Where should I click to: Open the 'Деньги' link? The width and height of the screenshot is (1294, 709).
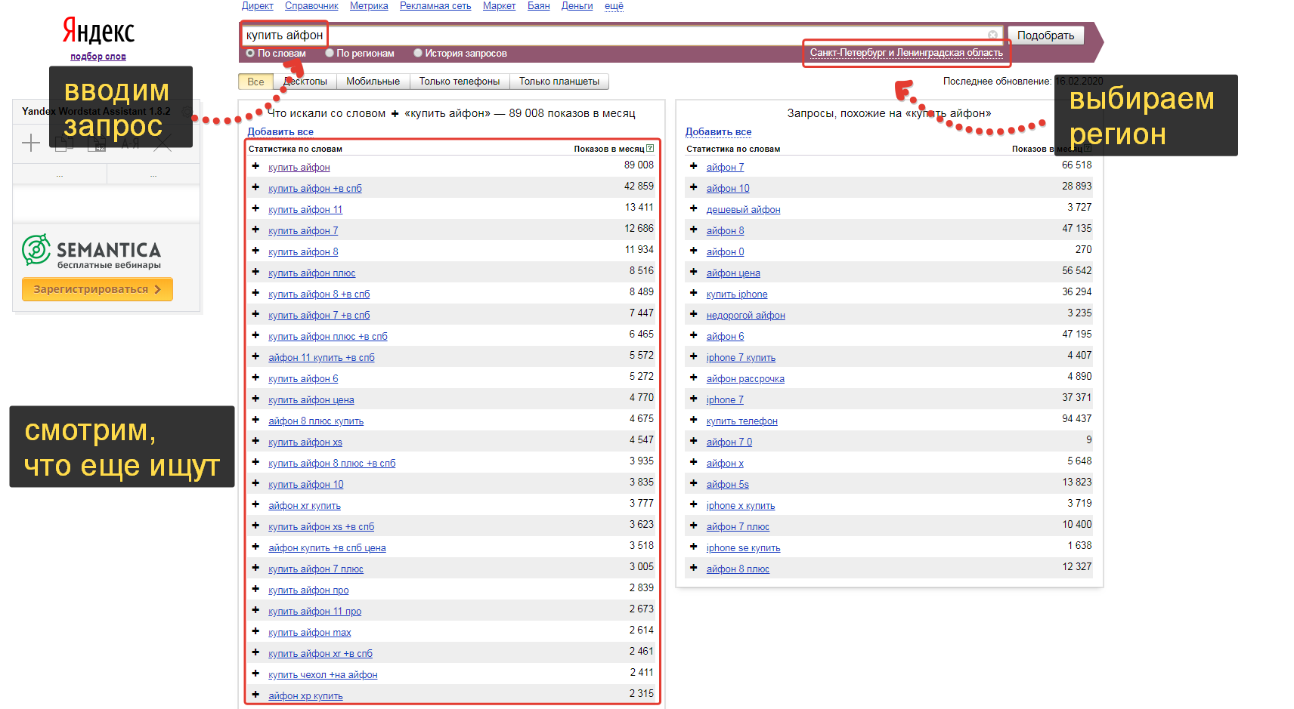pyautogui.click(x=577, y=6)
